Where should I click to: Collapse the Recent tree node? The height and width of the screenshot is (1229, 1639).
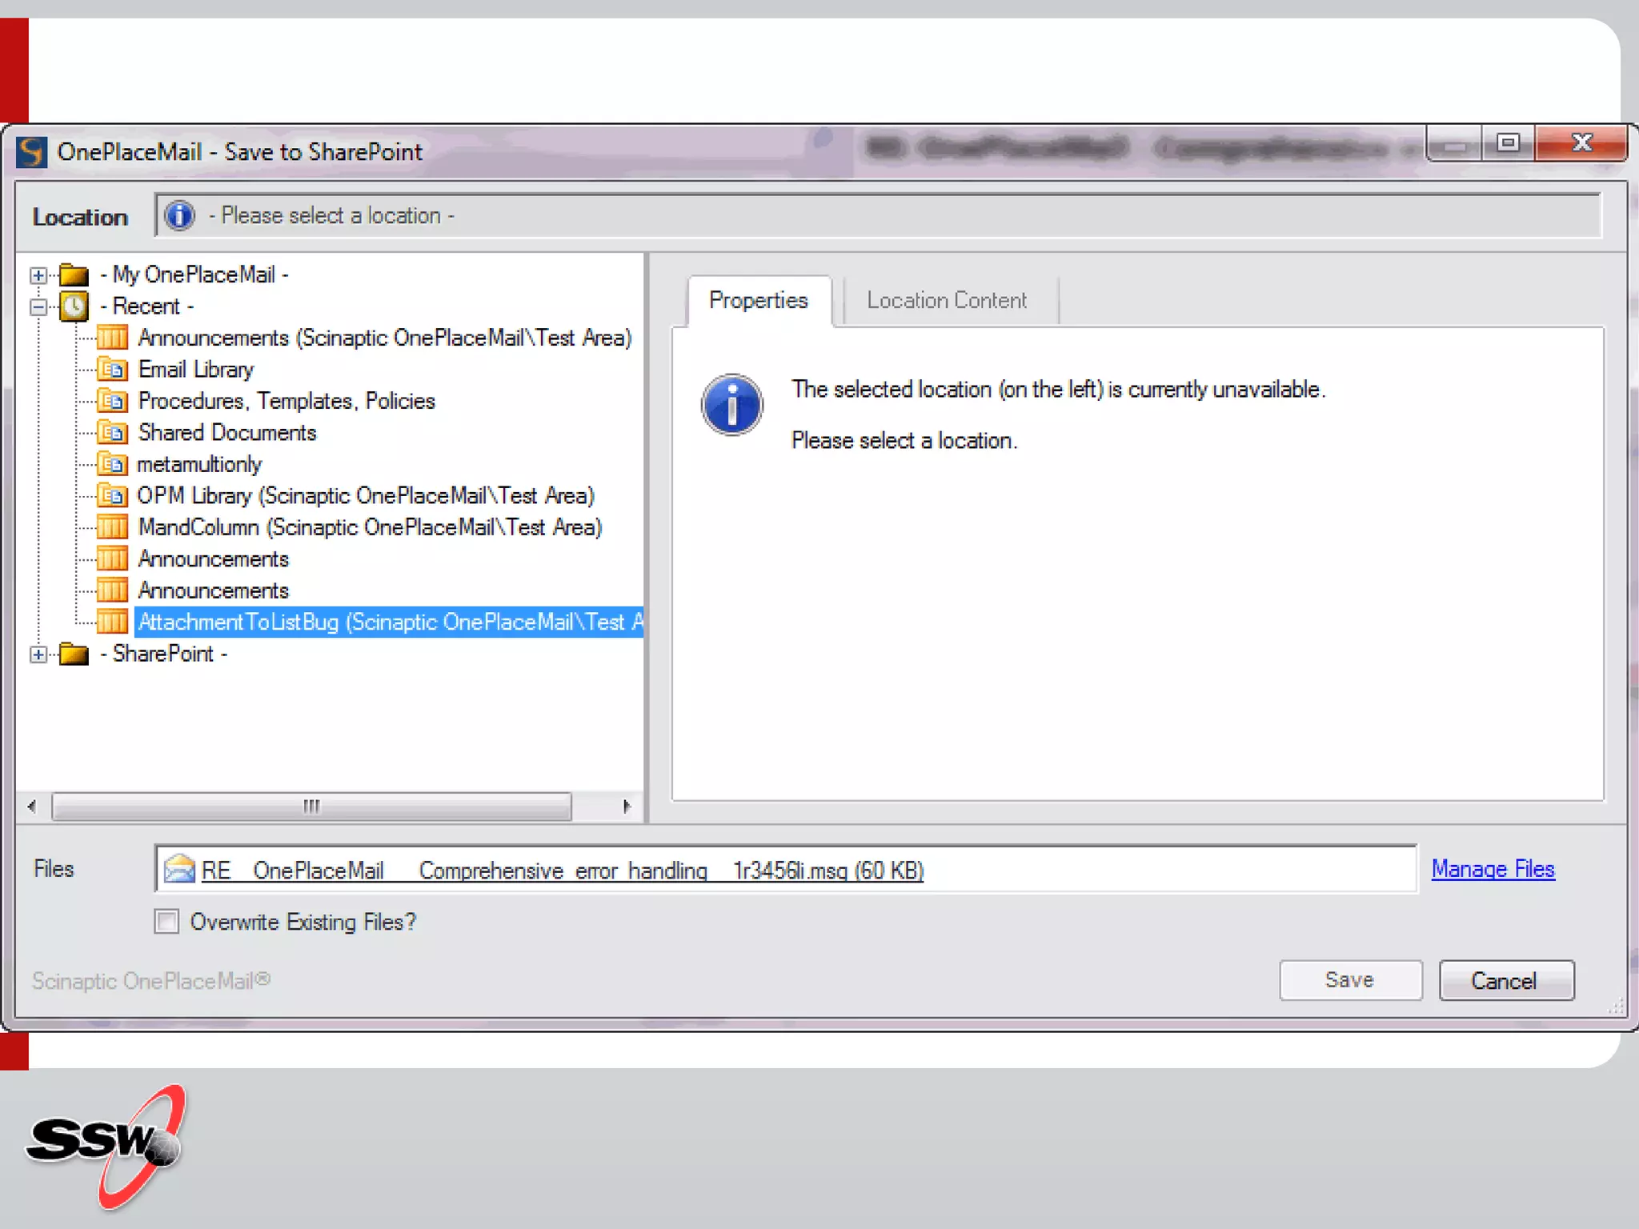point(38,306)
